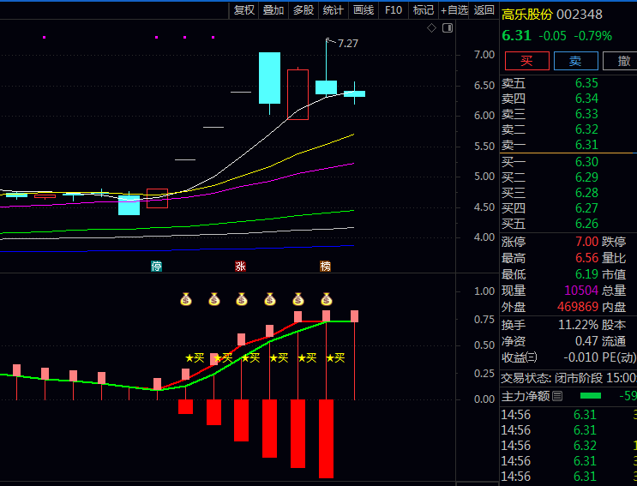Click 买一 price 6.30
Screen dimensions: 637x486
click(x=586, y=162)
